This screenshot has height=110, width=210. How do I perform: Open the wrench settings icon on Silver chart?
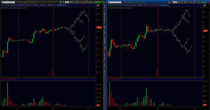(171, 2)
